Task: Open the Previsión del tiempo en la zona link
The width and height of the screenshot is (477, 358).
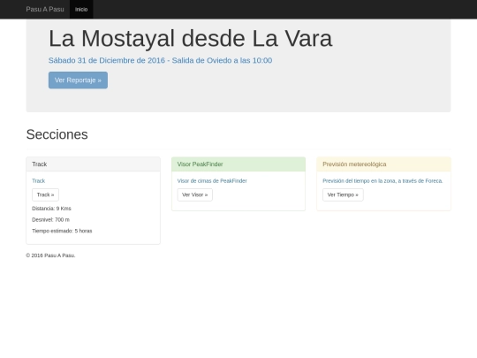Action: (x=382, y=181)
